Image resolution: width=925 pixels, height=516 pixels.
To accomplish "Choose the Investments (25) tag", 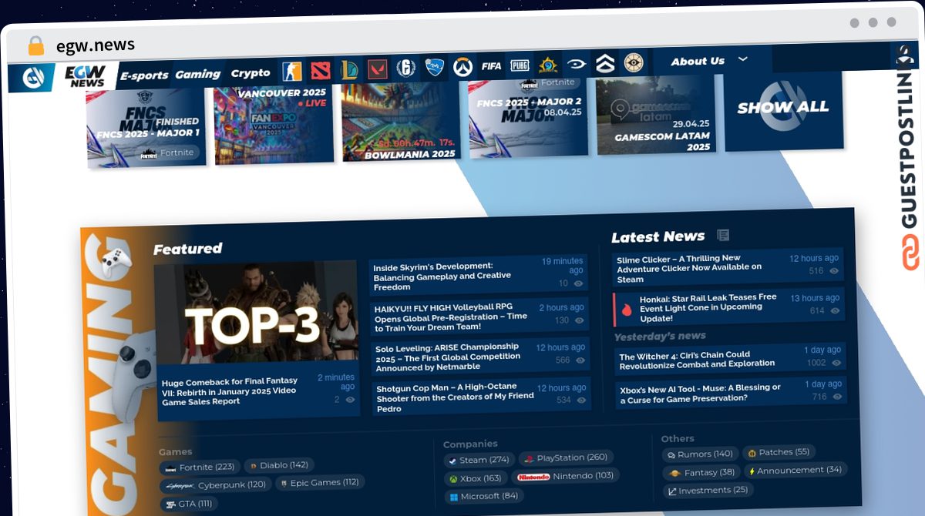I will [x=708, y=491].
